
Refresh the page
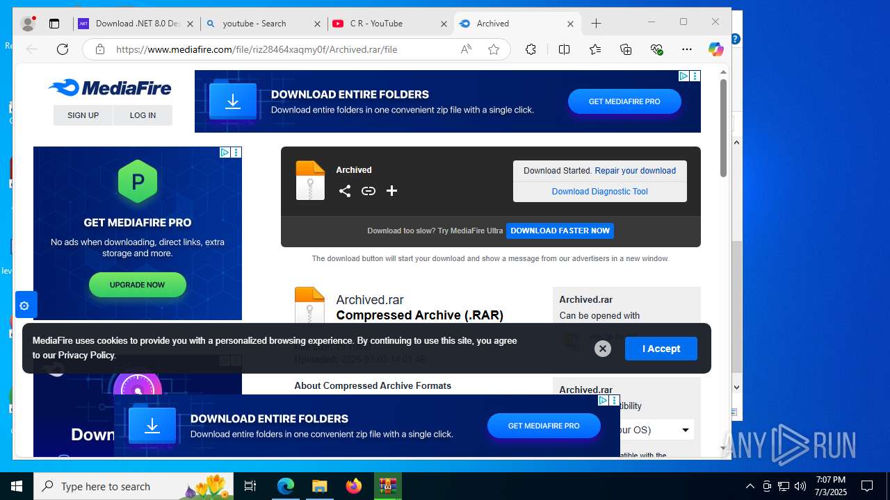[x=63, y=49]
